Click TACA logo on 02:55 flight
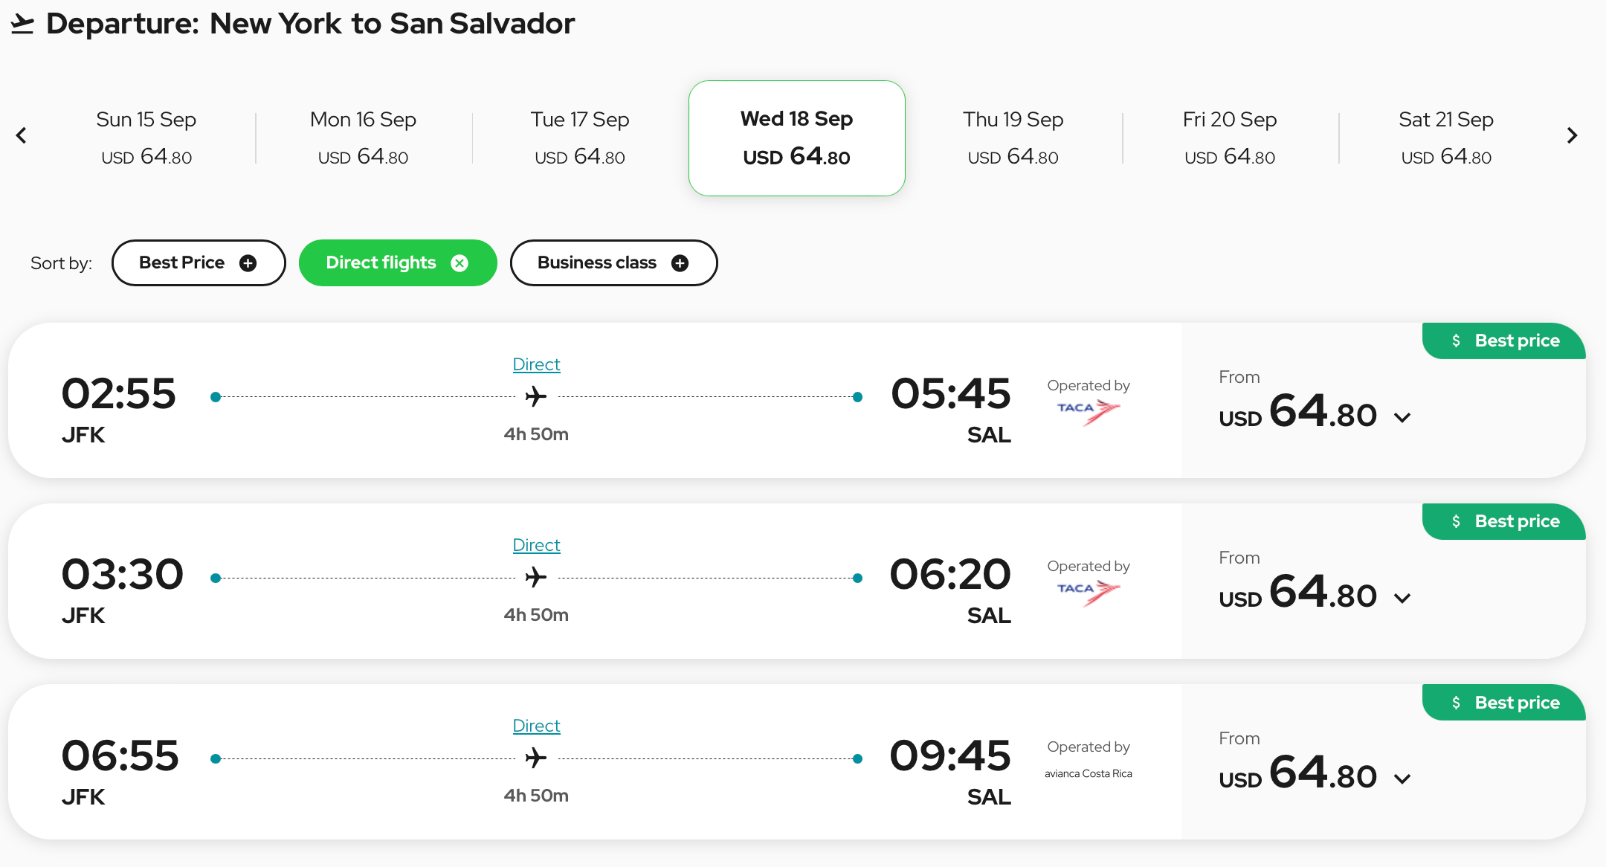 [1088, 410]
